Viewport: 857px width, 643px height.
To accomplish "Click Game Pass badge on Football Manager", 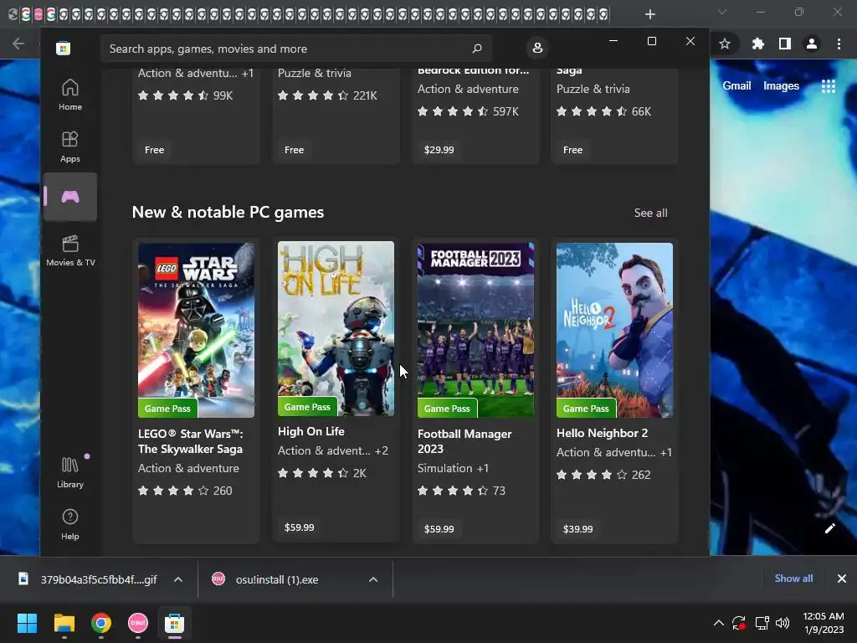I will [447, 409].
